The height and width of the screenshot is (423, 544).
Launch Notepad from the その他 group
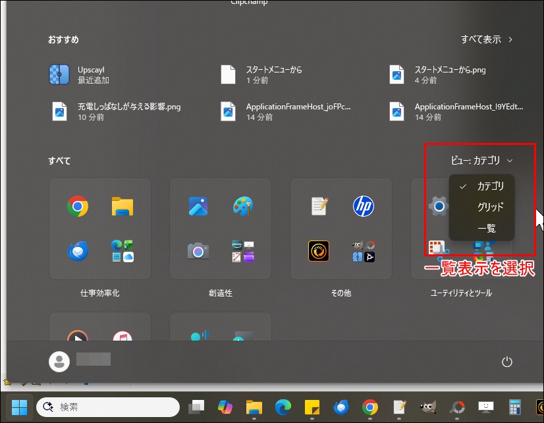tap(319, 206)
